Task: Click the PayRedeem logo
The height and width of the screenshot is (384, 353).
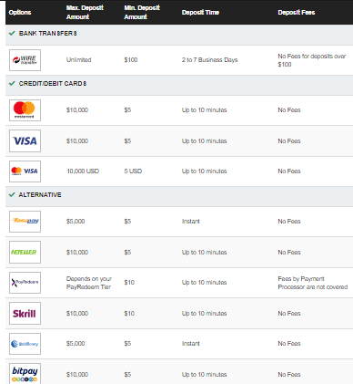Action: (x=25, y=283)
